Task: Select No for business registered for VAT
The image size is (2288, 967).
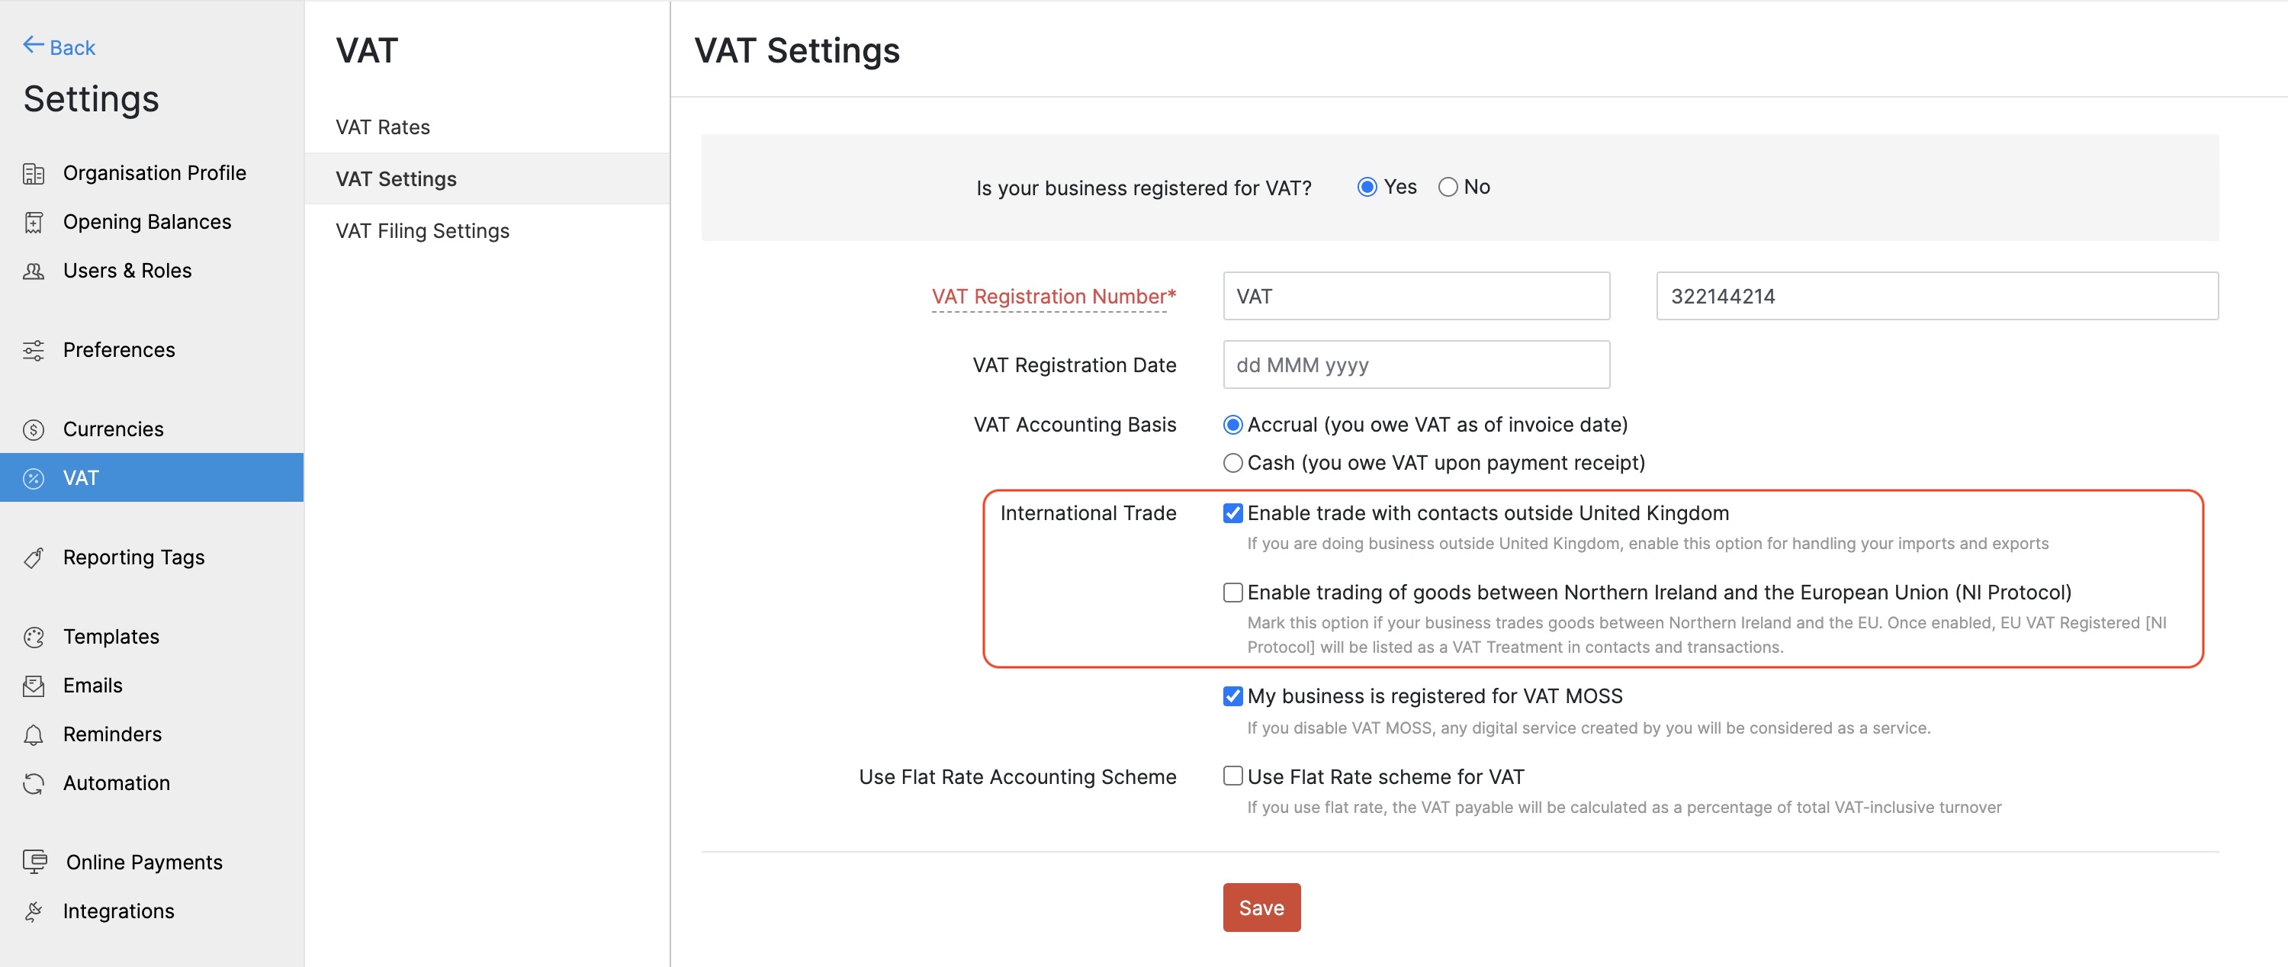Action: (x=1448, y=187)
